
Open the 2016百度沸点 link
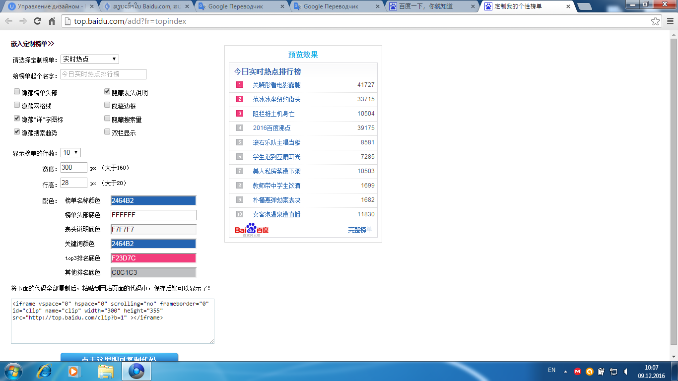(271, 128)
